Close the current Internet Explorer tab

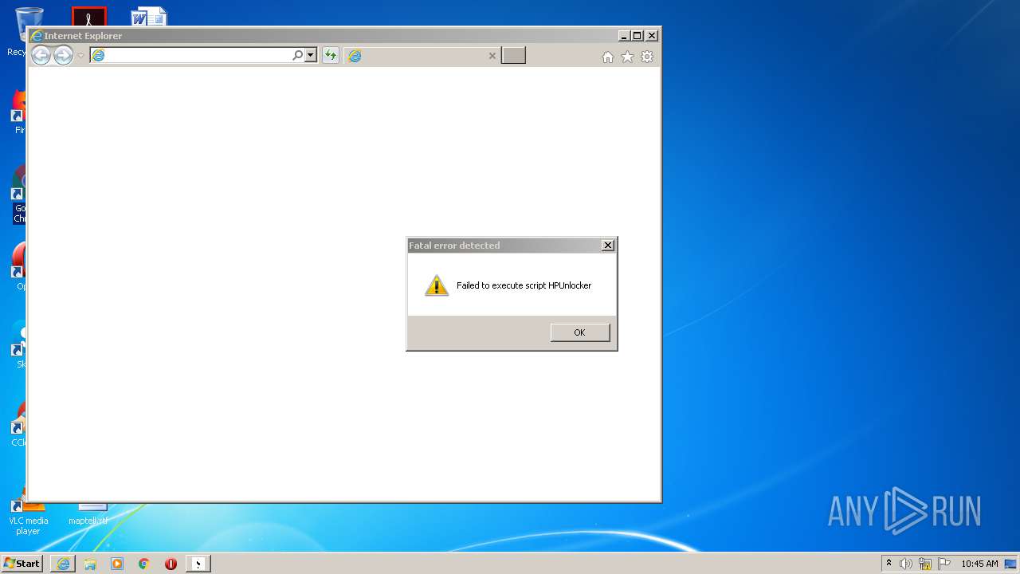492,56
